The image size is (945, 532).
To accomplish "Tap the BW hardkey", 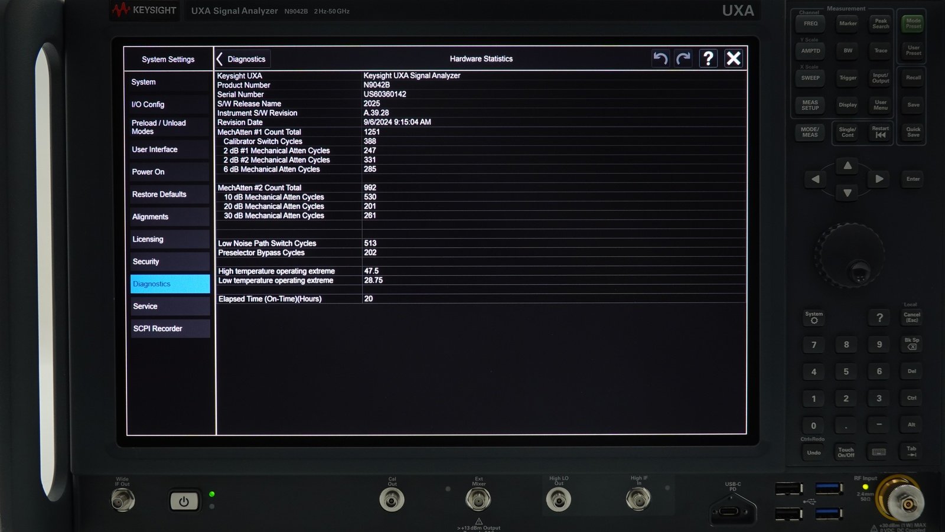I will click(x=848, y=51).
